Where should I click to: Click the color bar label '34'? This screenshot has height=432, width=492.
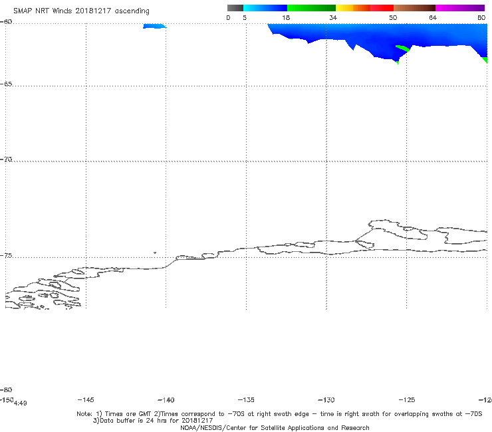click(333, 17)
